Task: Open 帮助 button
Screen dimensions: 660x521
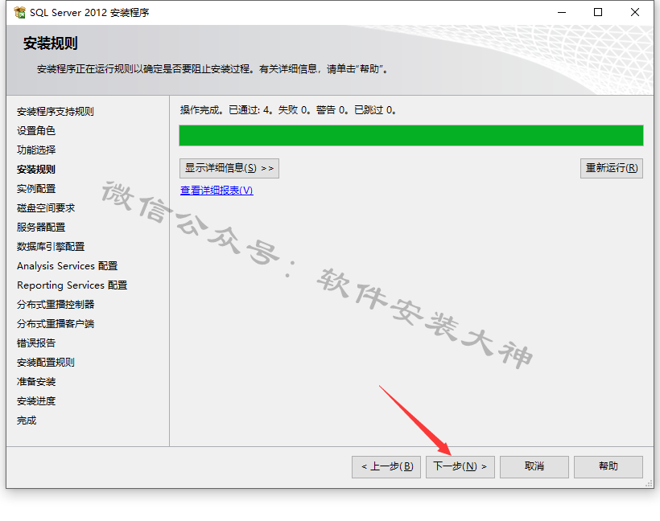Action: click(x=608, y=467)
